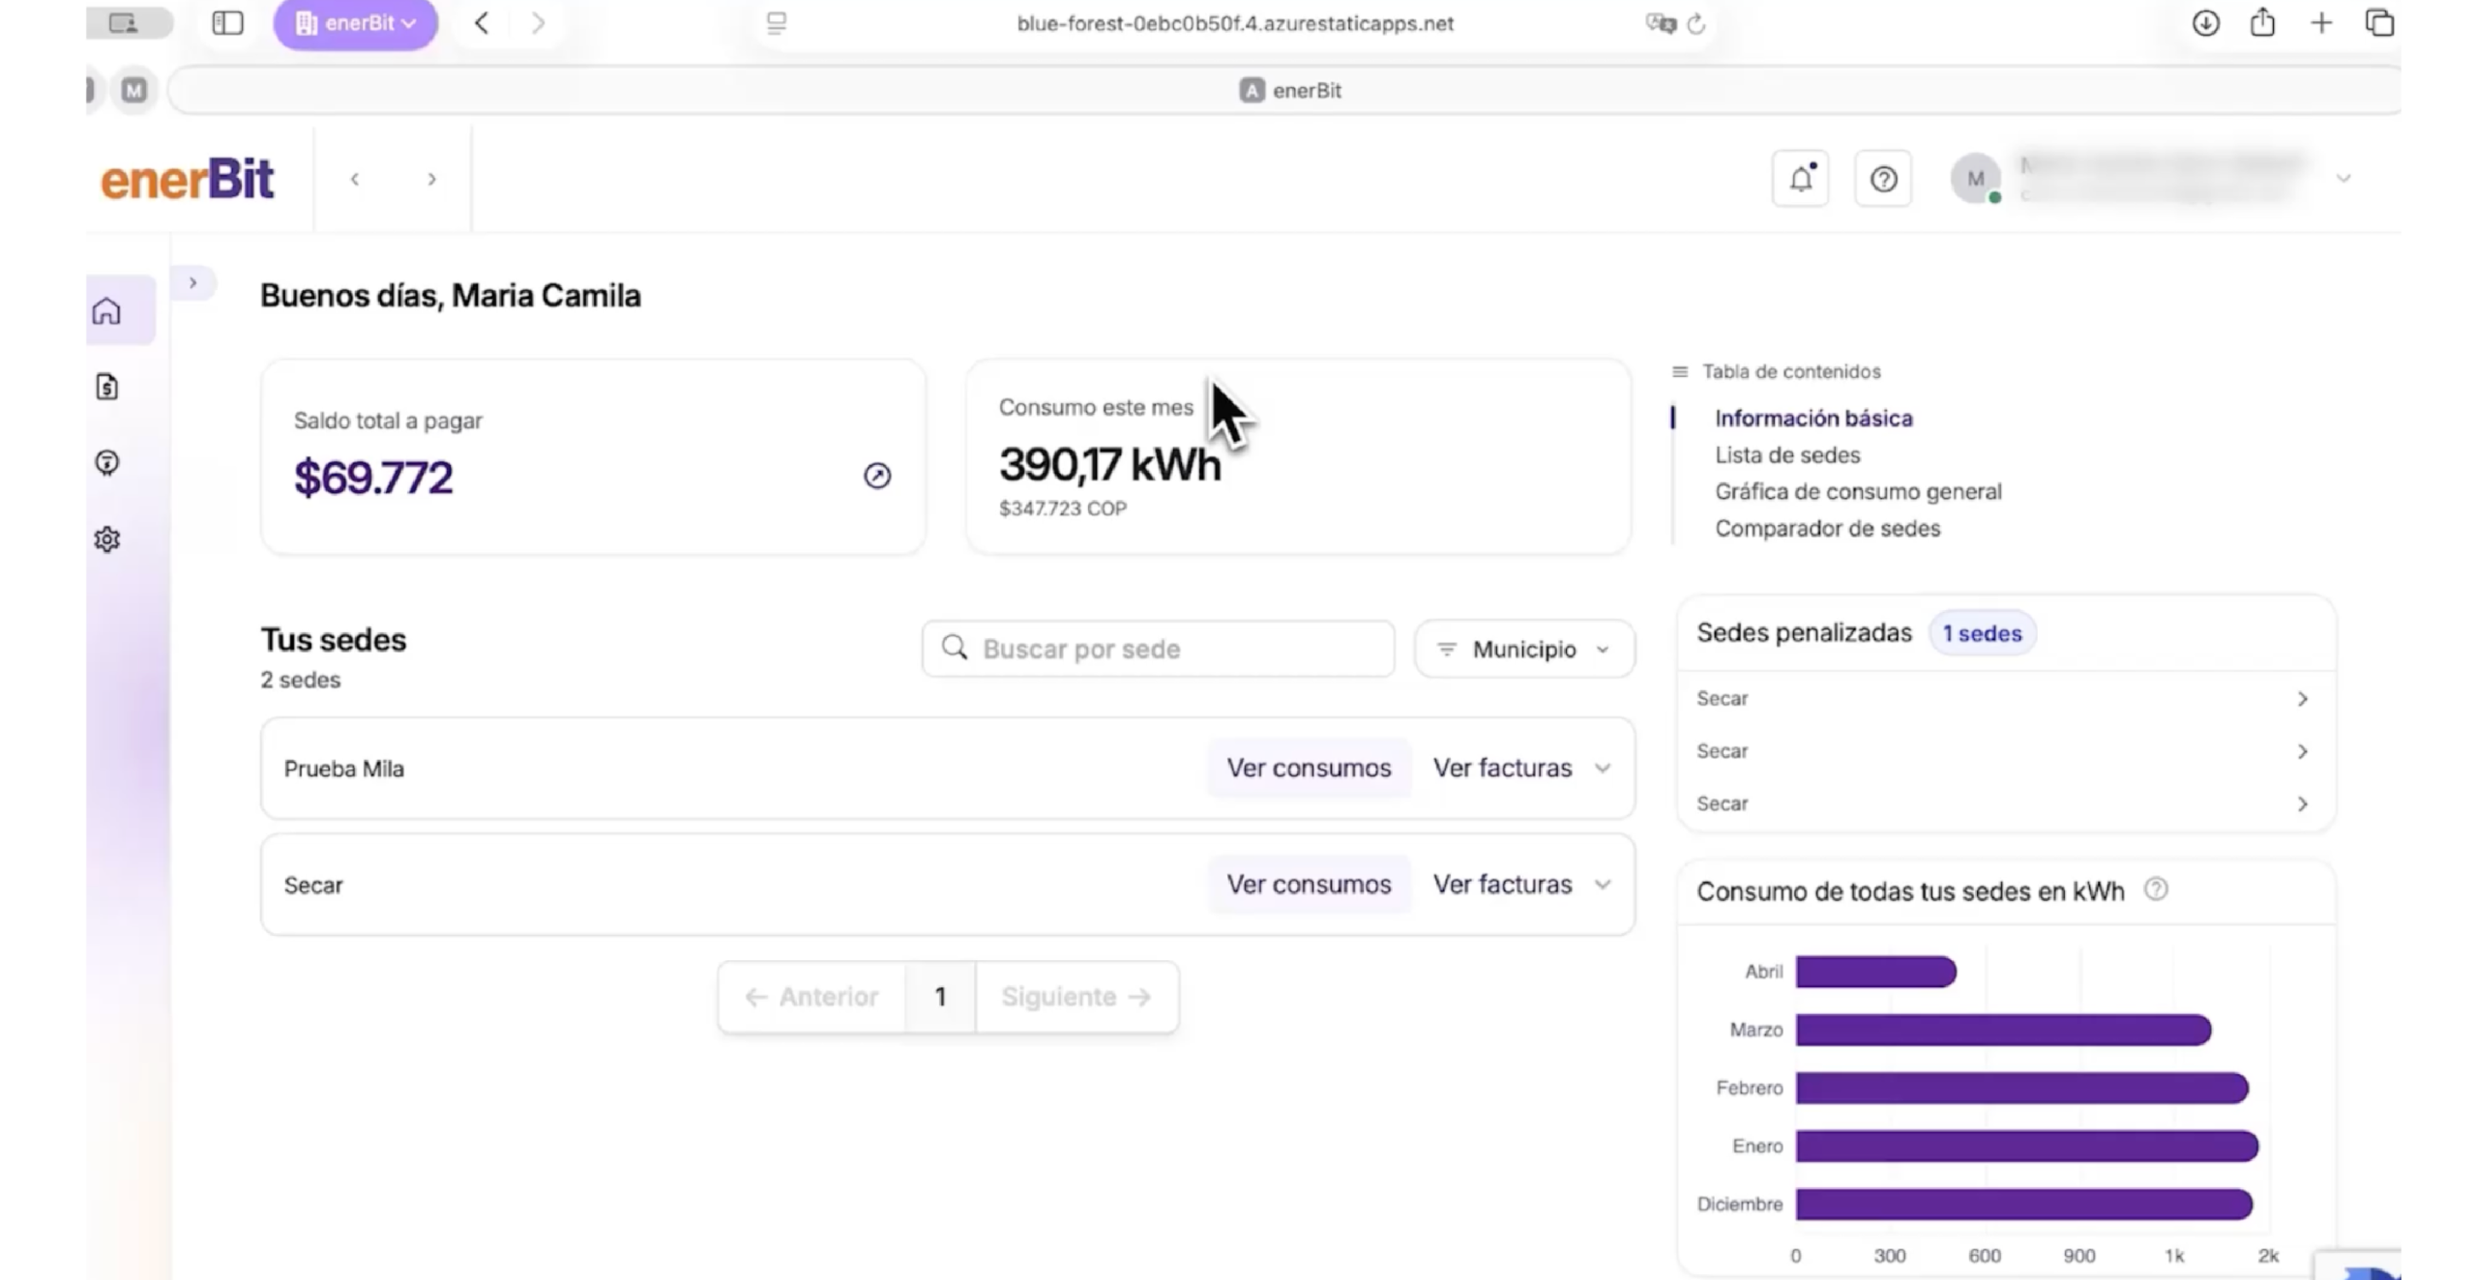Click the Tabla de contenidos list icon
This screenshot has width=2476, height=1280.
(x=1680, y=372)
